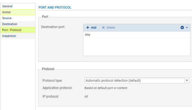Switch to the Action tab
The height and width of the screenshot is (110, 192).
6,12
